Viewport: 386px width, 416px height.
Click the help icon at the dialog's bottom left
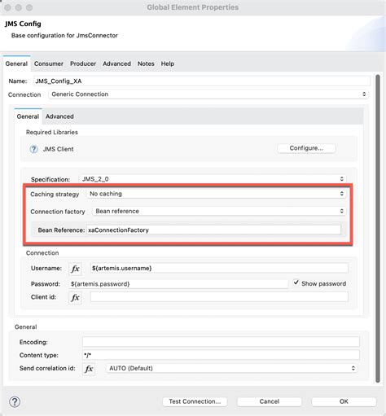(x=15, y=401)
